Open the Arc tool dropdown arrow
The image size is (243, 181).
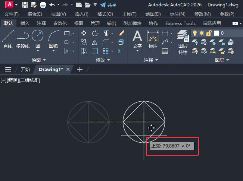coord(54,51)
